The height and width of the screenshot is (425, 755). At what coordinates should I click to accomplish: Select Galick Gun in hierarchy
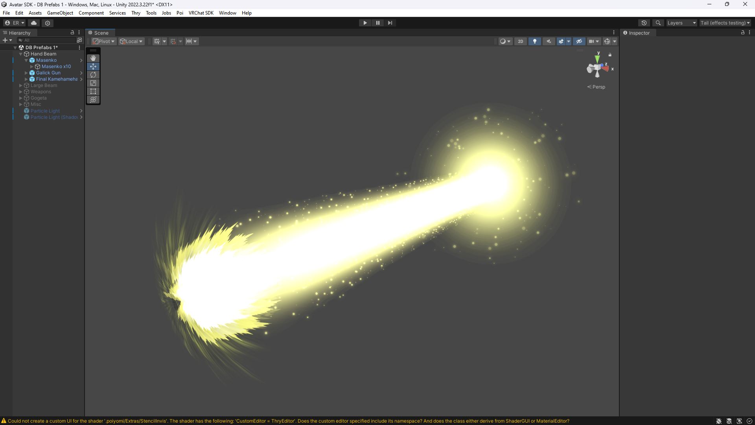pyautogui.click(x=48, y=73)
